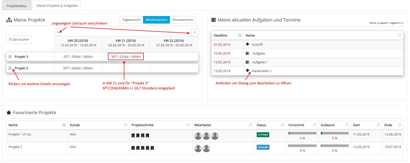Screen dimensions: 410x163
Task: Switch to Monatsansicht view
Action: (183, 20)
